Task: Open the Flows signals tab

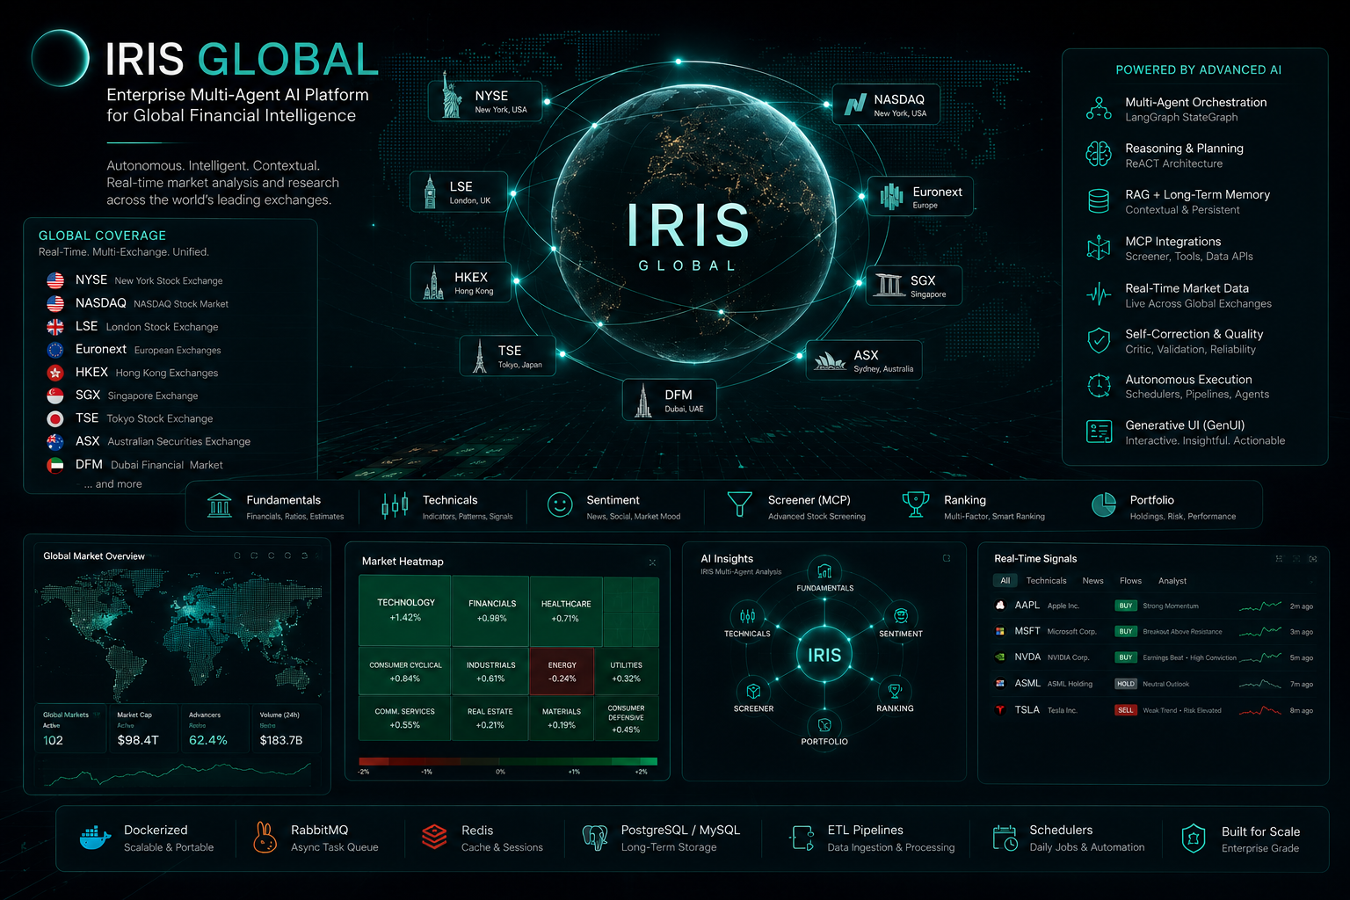Action: pyautogui.click(x=1130, y=581)
